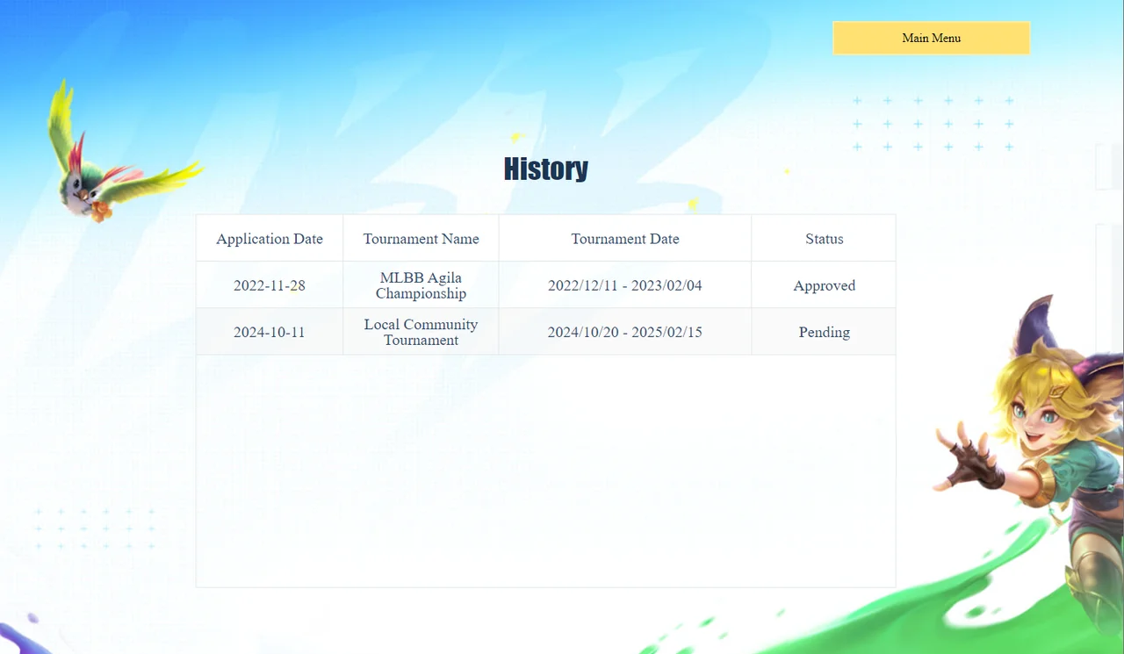Select date range 2022/12/11 - 2023/02/04
This screenshot has width=1124, height=654.
[x=624, y=285]
